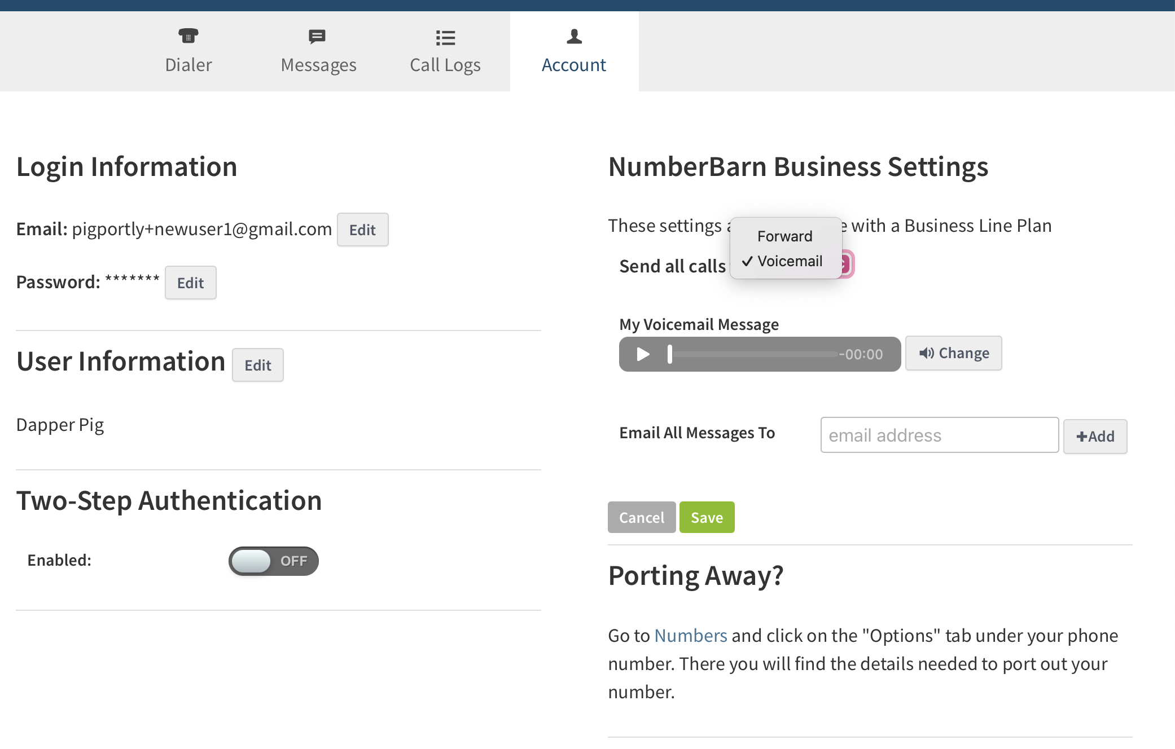1175x749 pixels.
Task: Edit the account password
Action: (190, 283)
